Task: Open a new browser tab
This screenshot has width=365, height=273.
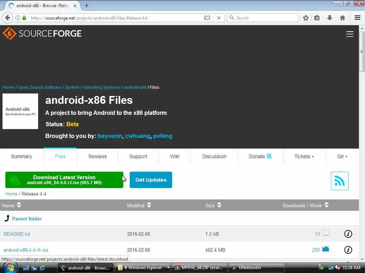Action: (87, 6)
